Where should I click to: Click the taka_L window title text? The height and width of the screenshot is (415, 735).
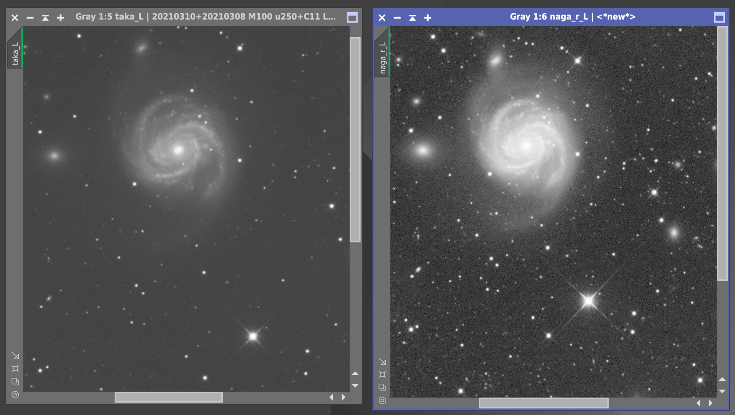coord(205,17)
